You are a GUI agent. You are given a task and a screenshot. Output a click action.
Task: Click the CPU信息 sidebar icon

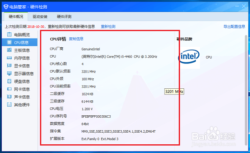click(9, 42)
